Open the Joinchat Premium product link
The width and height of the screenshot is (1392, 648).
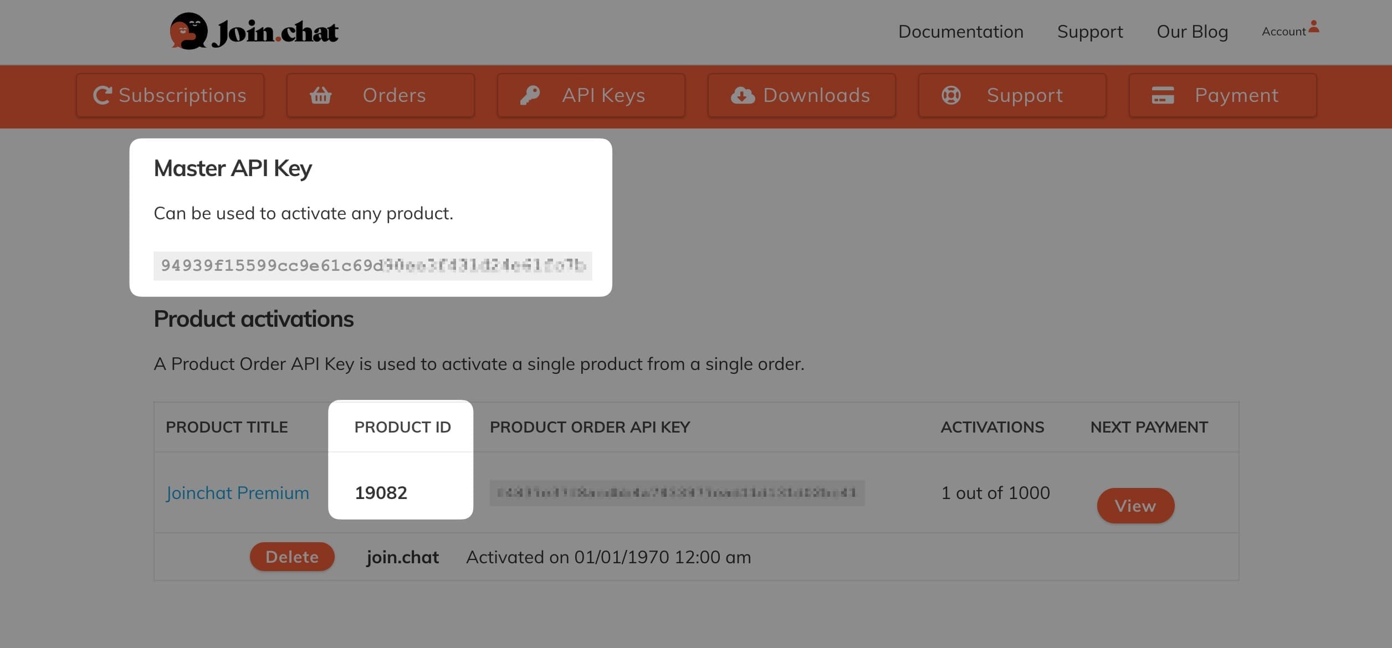[237, 492]
